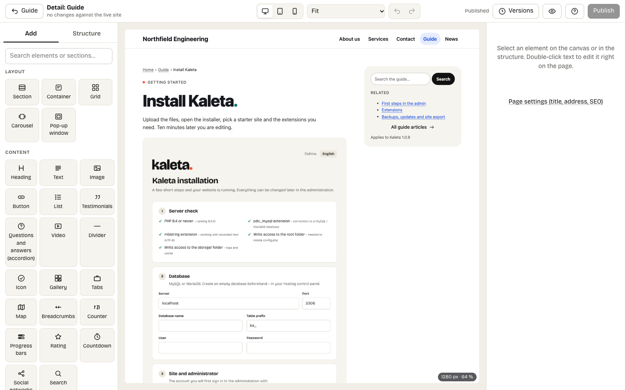Open First steps in the admin link
Viewport: 625px width, 390px height.
(x=404, y=104)
